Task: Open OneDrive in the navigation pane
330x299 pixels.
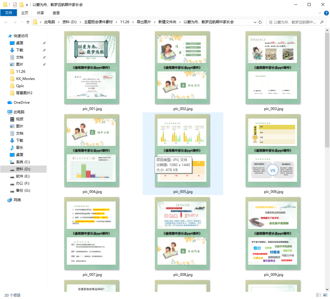Action: click(21, 102)
